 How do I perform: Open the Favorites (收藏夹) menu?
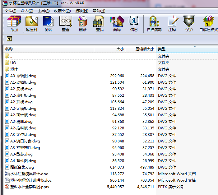(x=63, y=11)
